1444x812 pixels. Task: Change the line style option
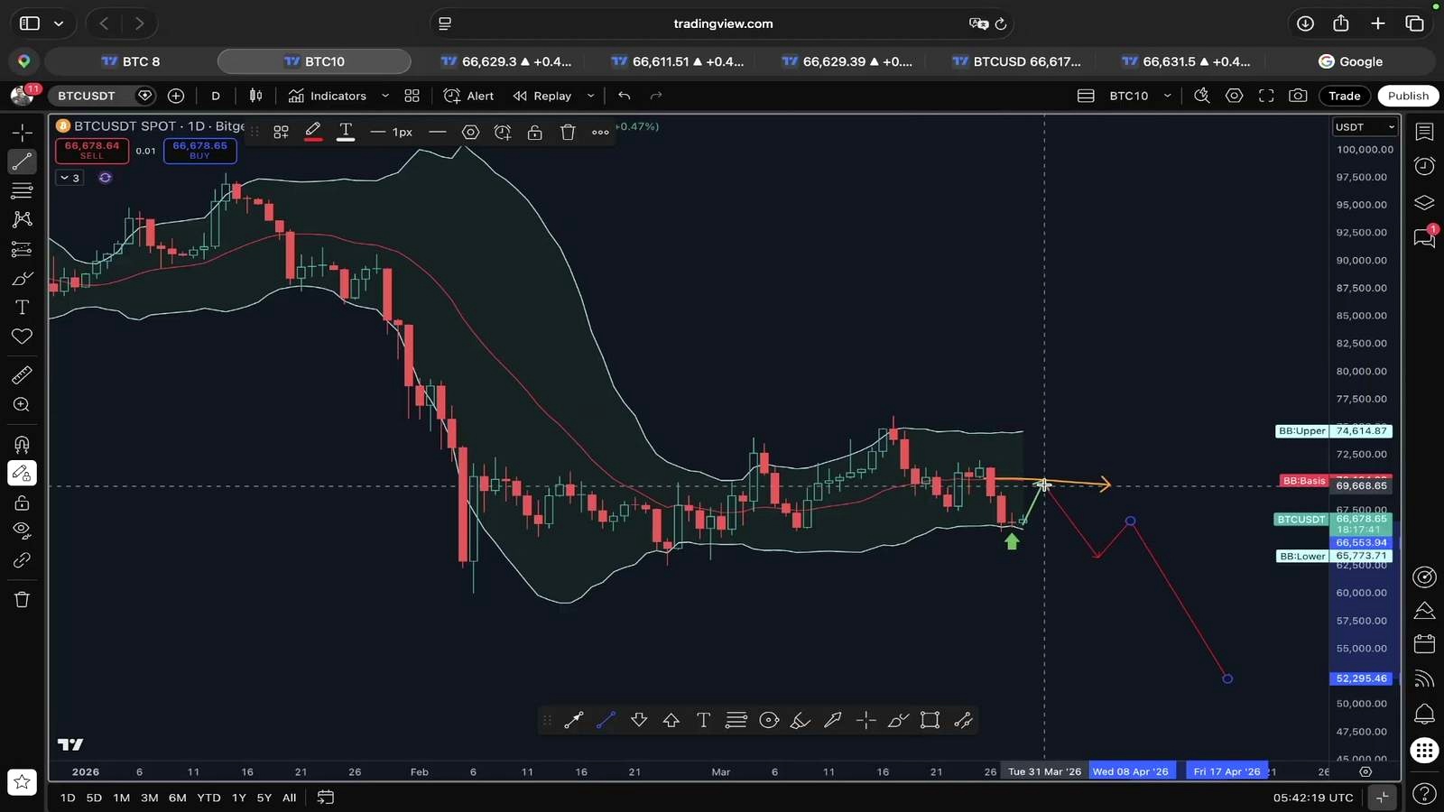(x=438, y=132)
